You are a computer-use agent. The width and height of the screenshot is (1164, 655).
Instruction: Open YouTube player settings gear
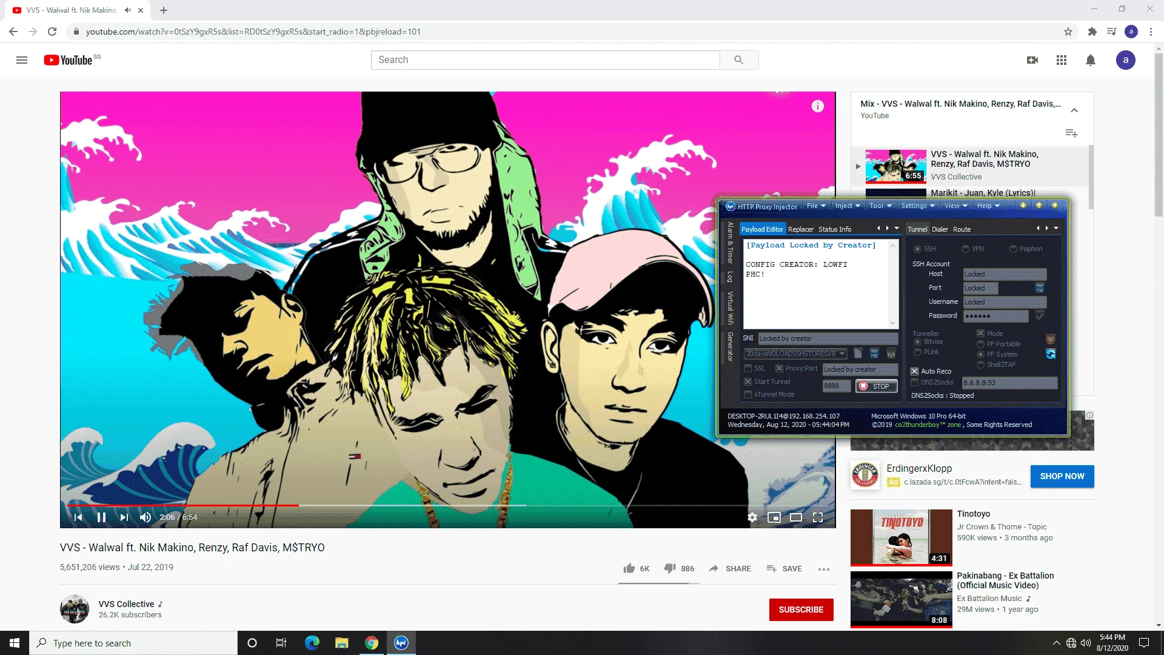click(752, 517)
